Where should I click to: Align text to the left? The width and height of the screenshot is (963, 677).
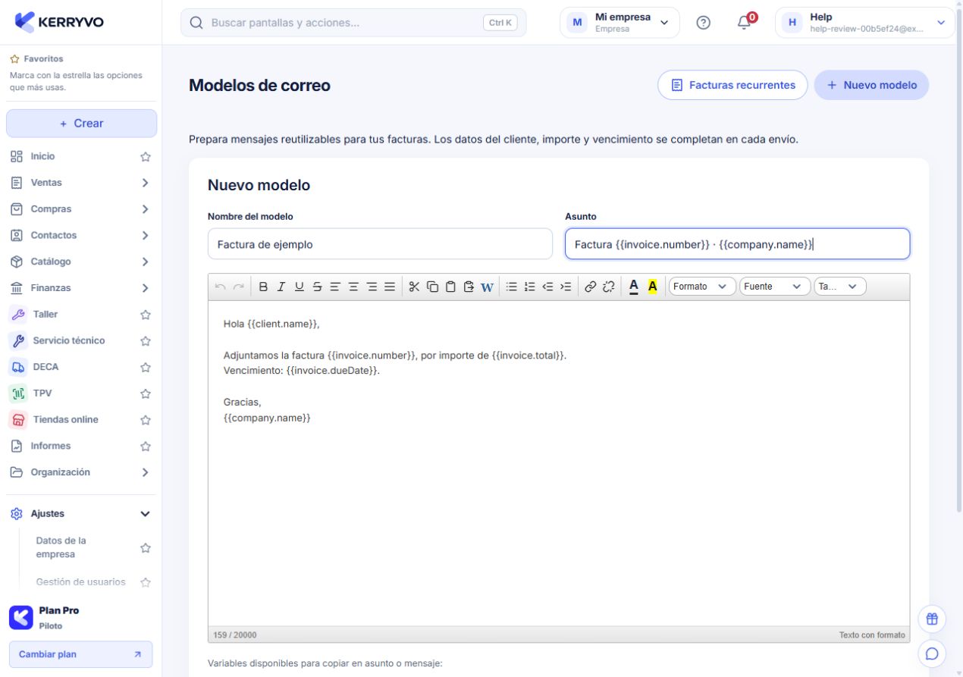335,287
